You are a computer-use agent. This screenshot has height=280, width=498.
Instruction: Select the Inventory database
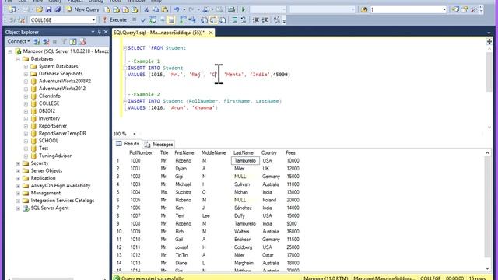[x=49, y=118]
